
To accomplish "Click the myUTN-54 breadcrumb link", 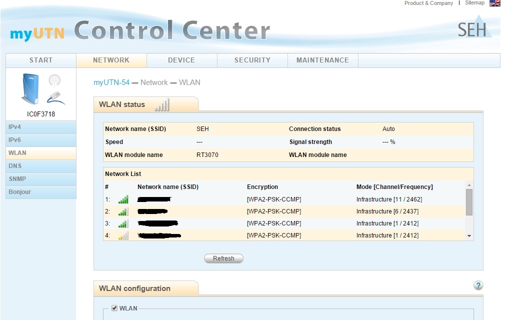I will click(x=111, y=82).
